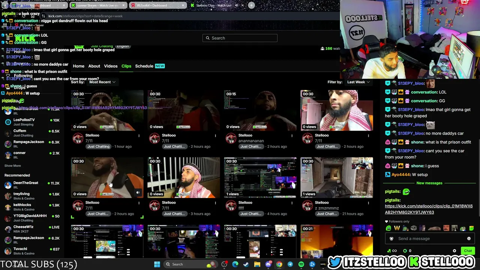This screenshot has height=270, width=480.
Task: Play the ananananan clip thumbnail
Action: (260, 110)
